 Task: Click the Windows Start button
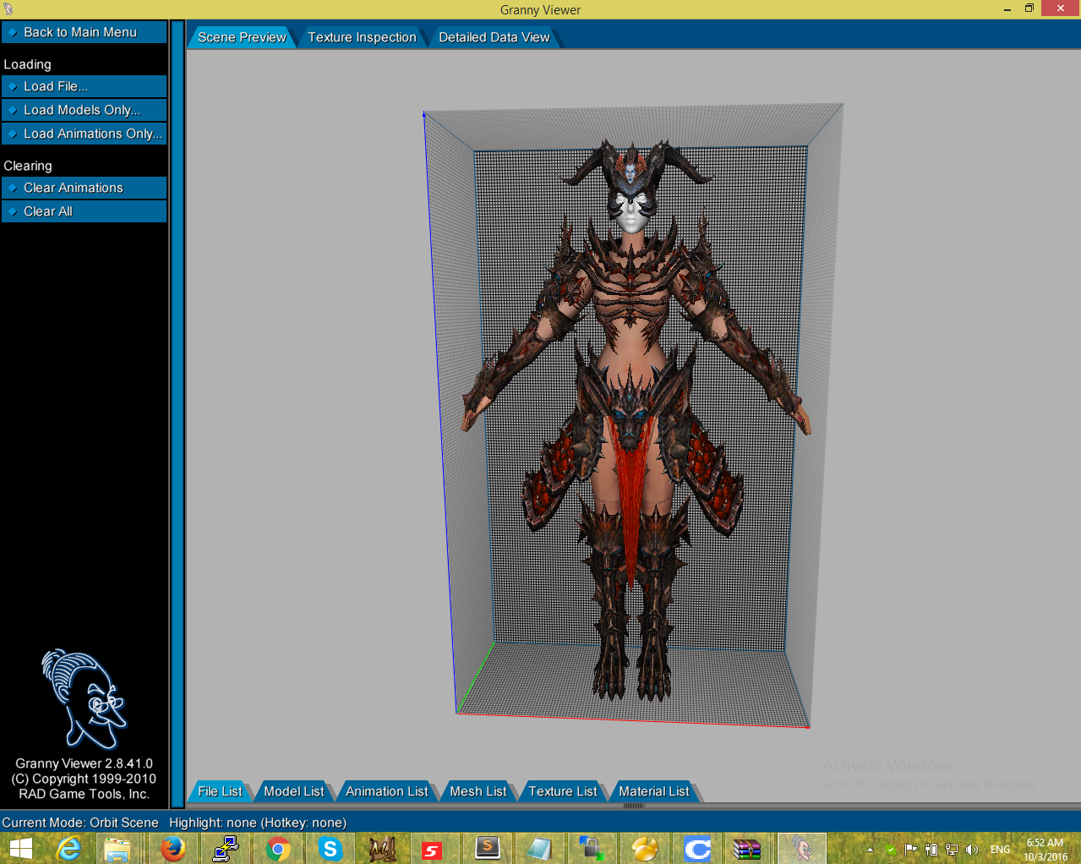point(19,849)
